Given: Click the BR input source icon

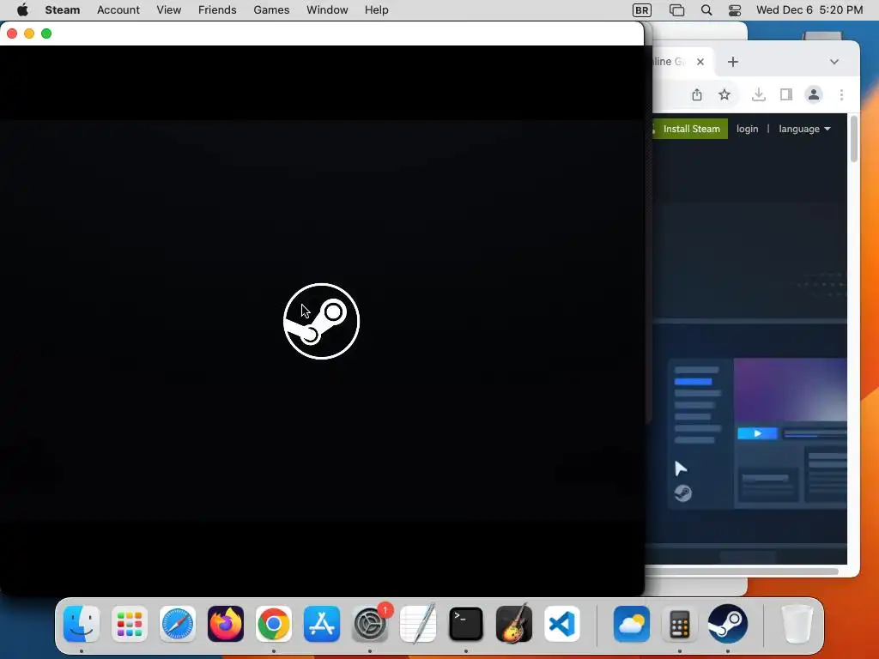Looking at the screenshot, I should 642,10.
